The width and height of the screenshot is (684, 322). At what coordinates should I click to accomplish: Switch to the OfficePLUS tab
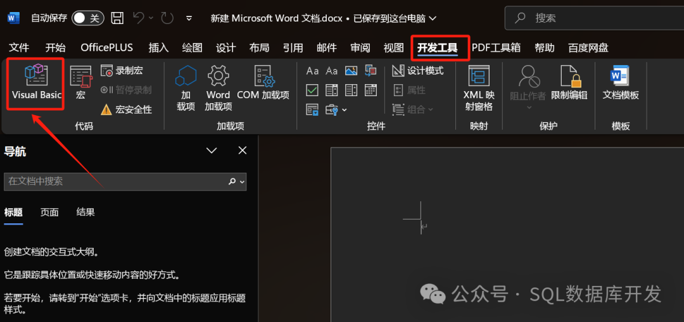tap(107, 47)
